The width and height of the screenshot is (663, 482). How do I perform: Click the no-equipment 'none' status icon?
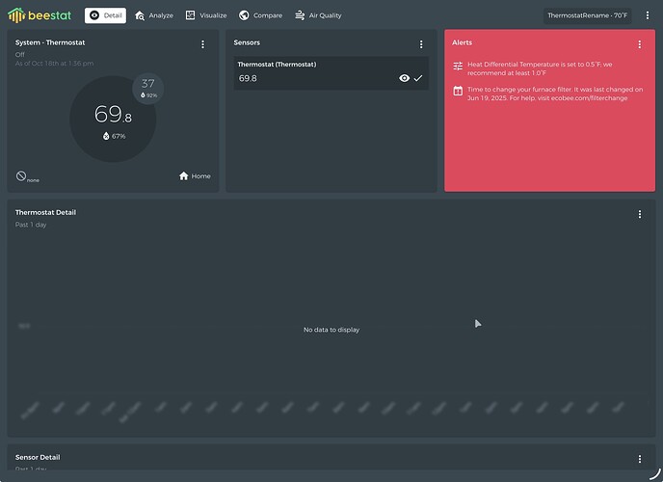pos(21,176)
